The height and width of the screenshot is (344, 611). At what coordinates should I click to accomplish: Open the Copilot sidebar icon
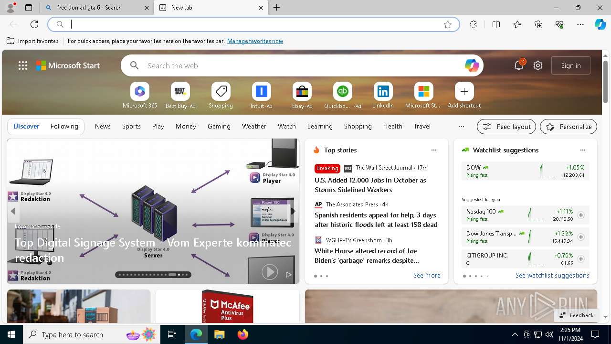pos(600,24)
